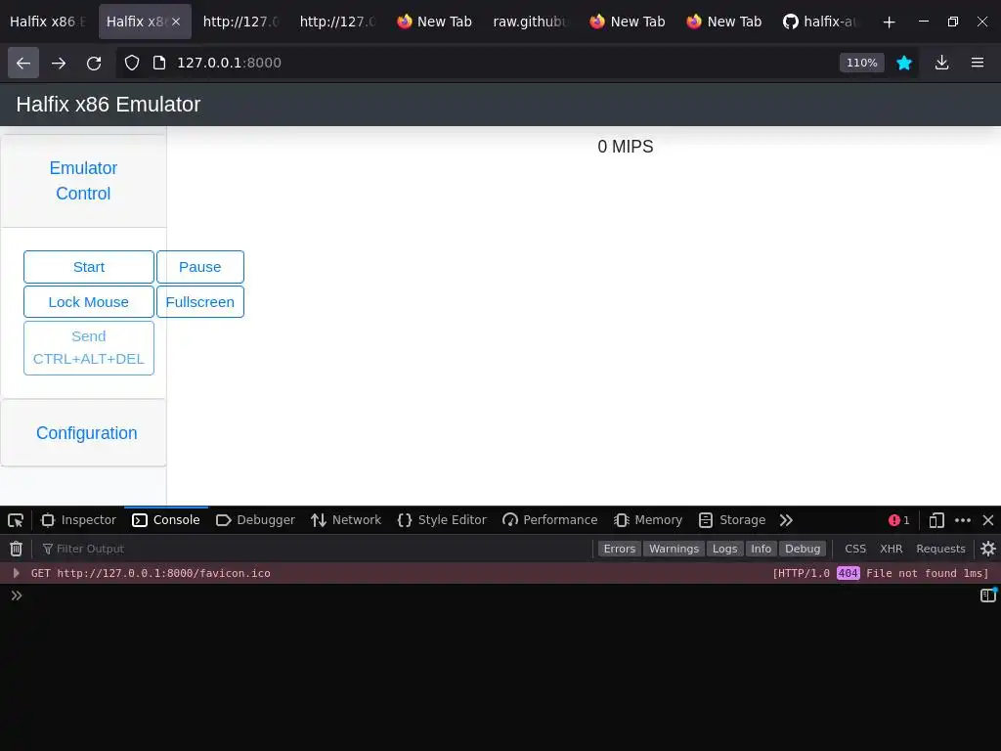Open the Network tab
This screenshot has width=1001, height=751.
pos(346,520)
